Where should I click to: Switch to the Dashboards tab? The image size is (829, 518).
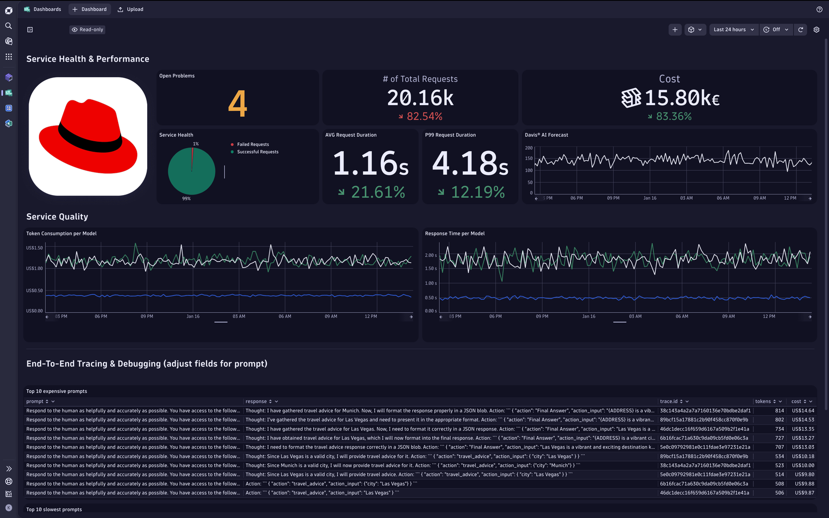tap(42, 9)
